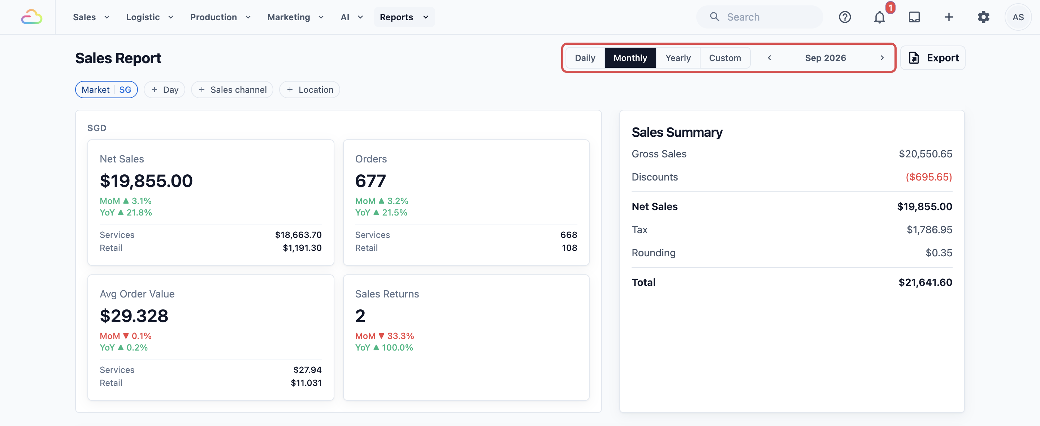Open notifications bell icon

[879, 17]
